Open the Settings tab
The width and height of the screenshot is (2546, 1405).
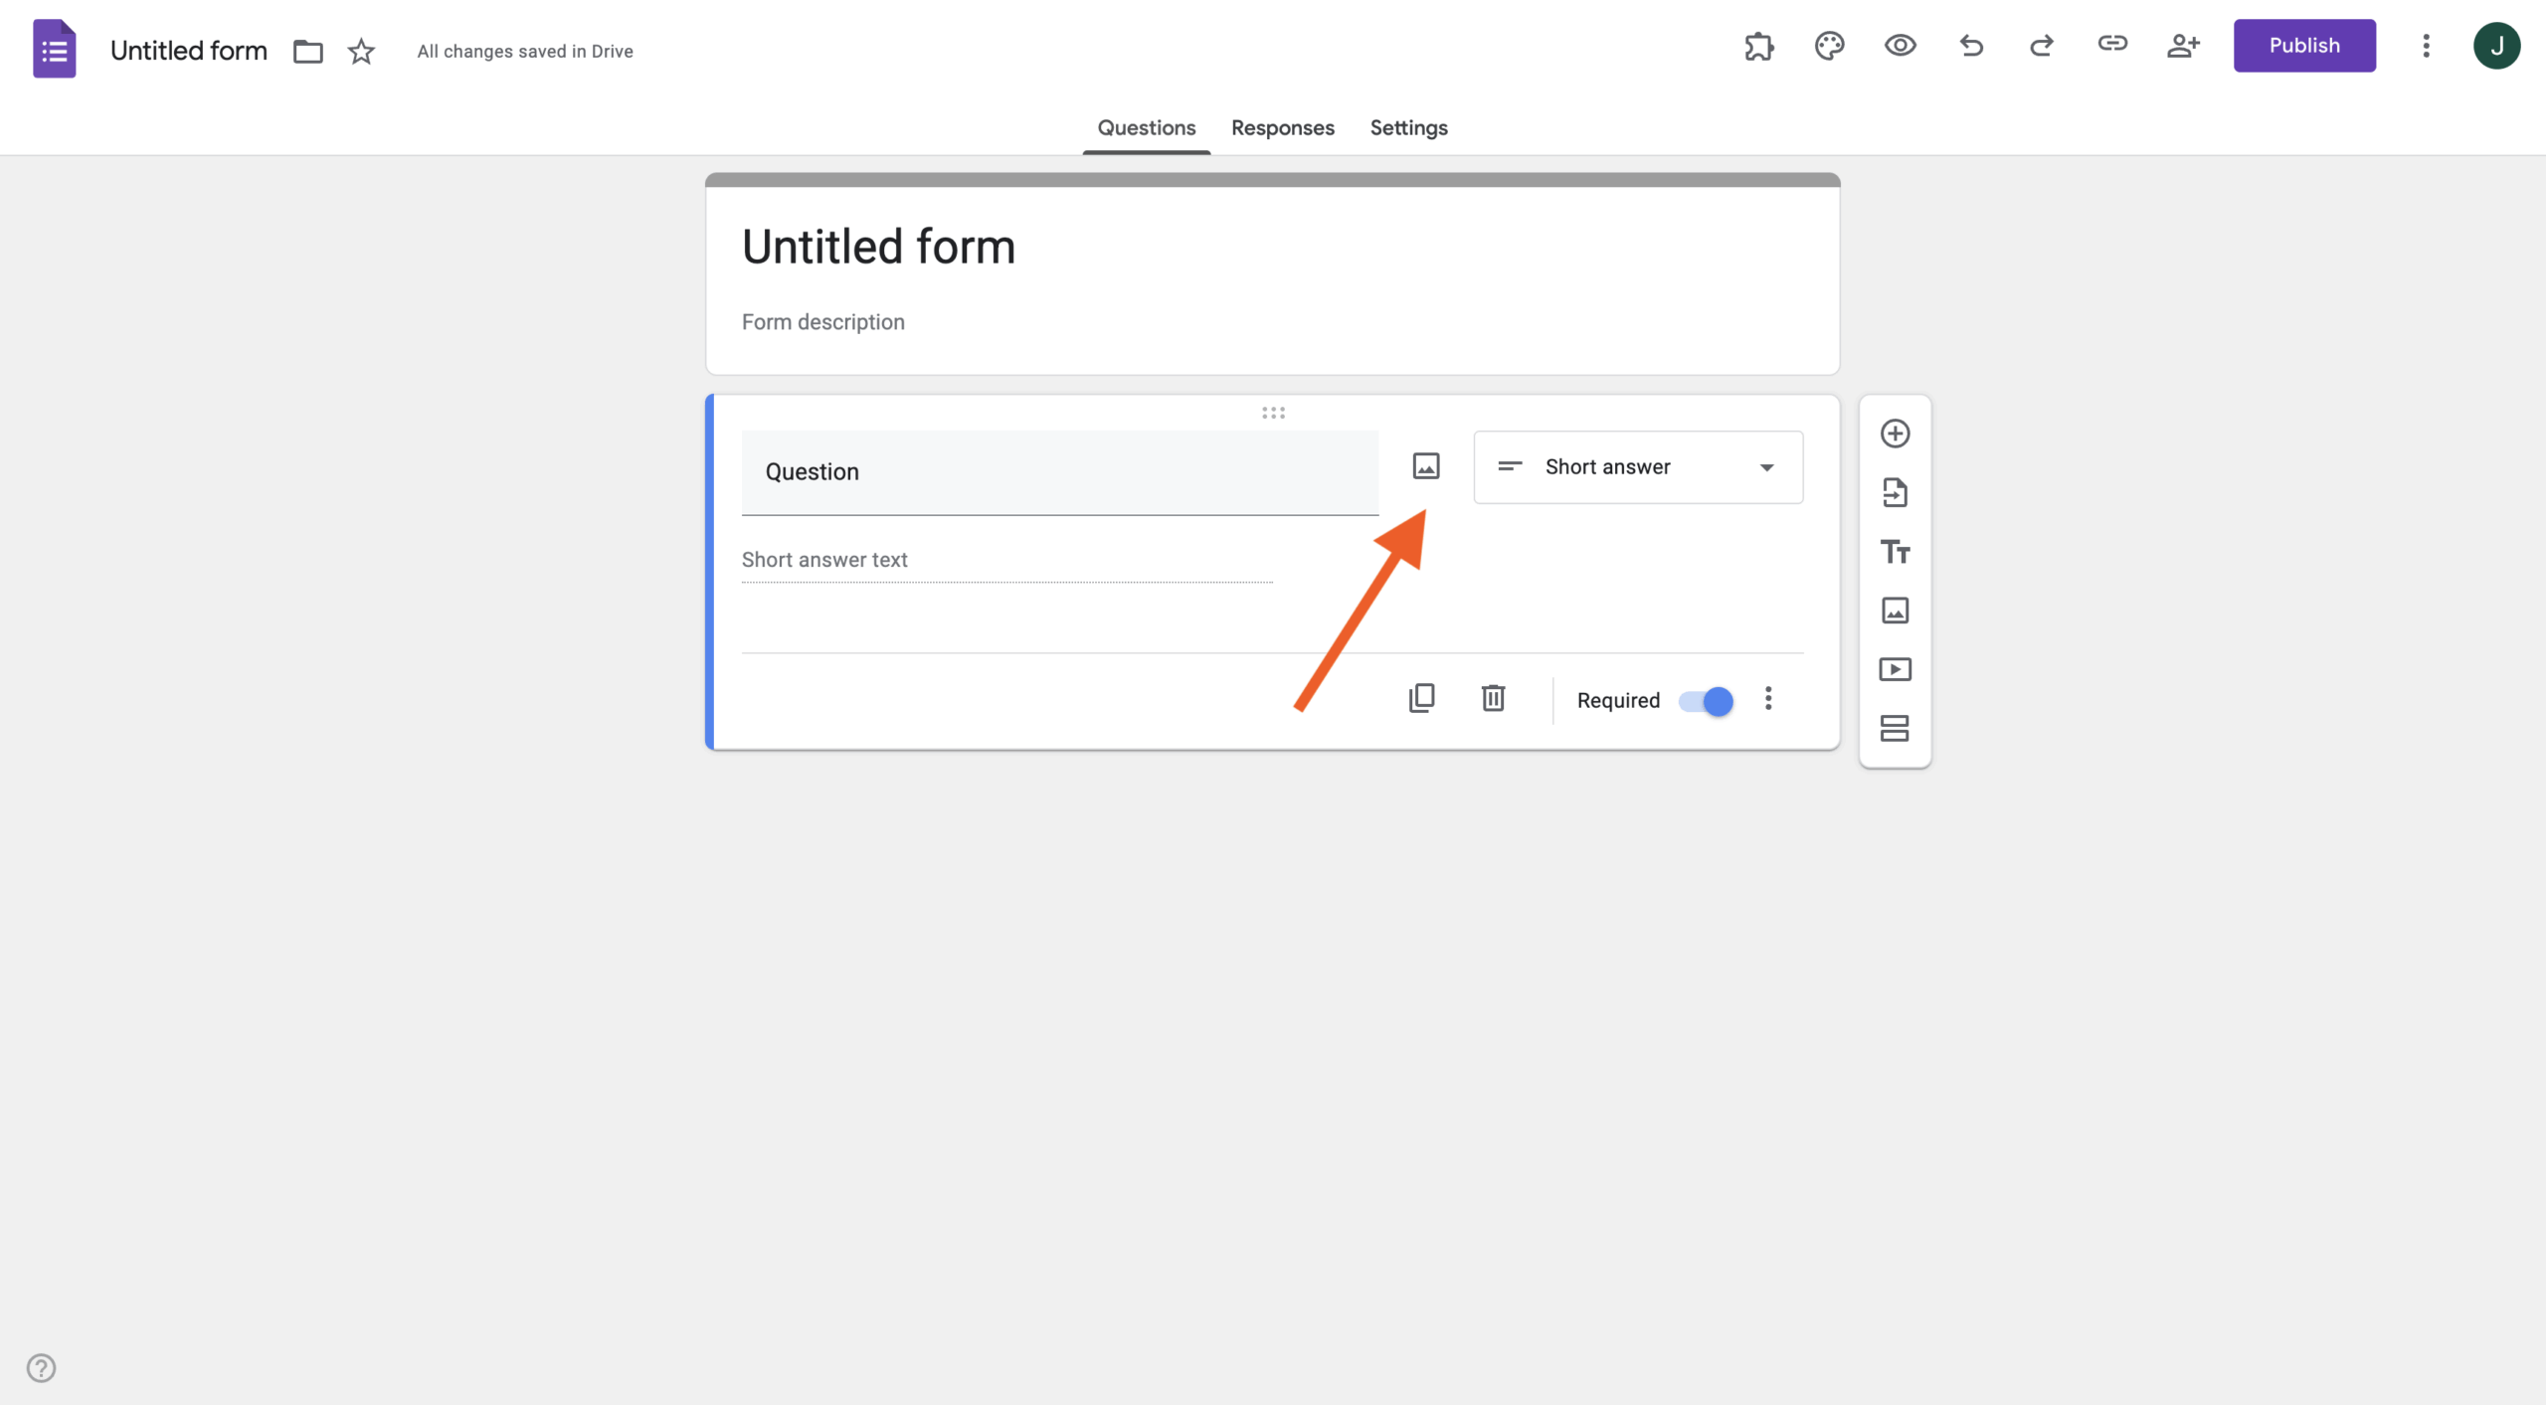tap(1407, 127)
